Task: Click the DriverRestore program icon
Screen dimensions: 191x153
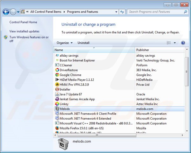Action: 57,70
